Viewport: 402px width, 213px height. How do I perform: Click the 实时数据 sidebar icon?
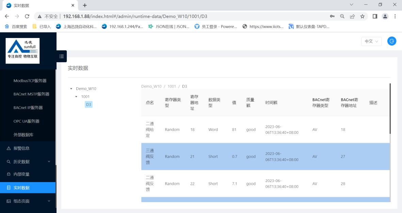(x=9, y=188)
